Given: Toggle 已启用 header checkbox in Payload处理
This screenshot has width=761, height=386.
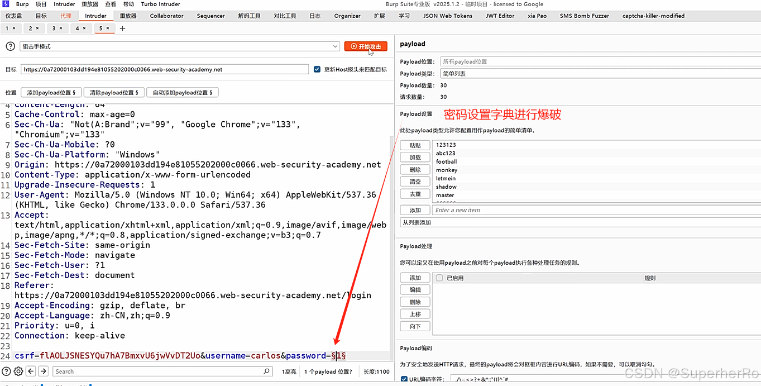Looking at the screenshot, I should coord(439,278).
